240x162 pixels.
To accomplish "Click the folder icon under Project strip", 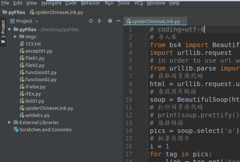I will tap(3, 42).
